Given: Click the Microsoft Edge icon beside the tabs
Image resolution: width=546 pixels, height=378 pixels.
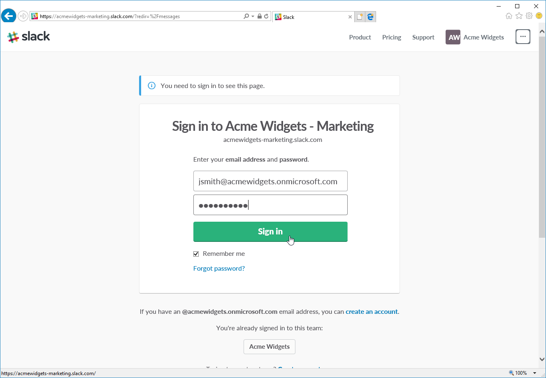Looking at the screenshot, I should point(370,17).
